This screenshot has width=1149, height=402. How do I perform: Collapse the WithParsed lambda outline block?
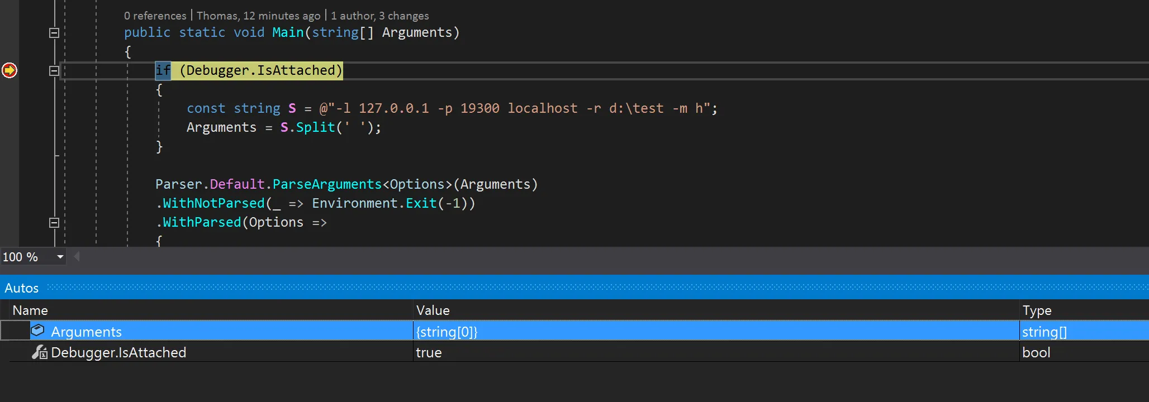[54, 223]
